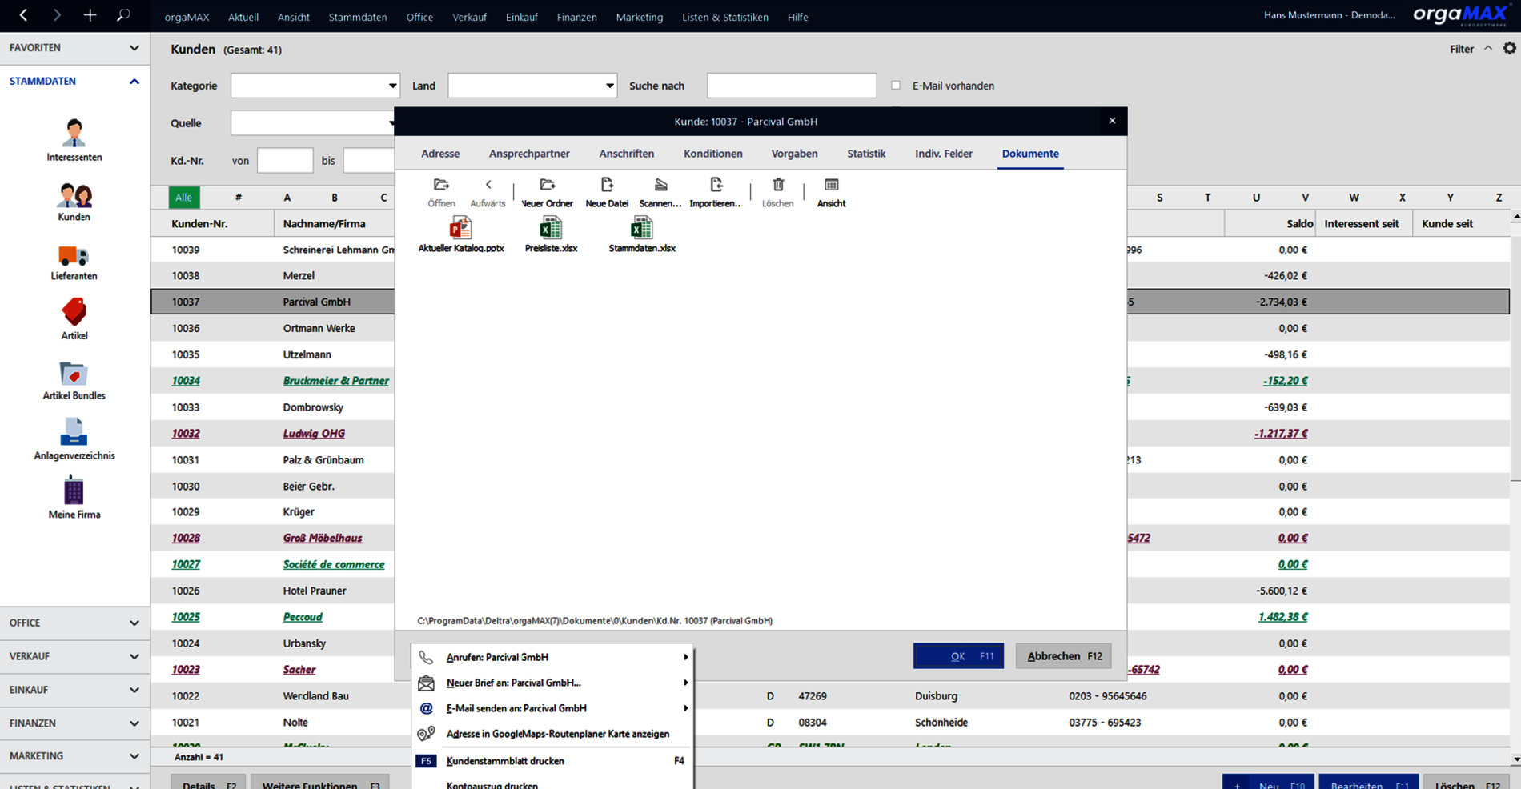Click the Suche nach input field

(792, 86)
